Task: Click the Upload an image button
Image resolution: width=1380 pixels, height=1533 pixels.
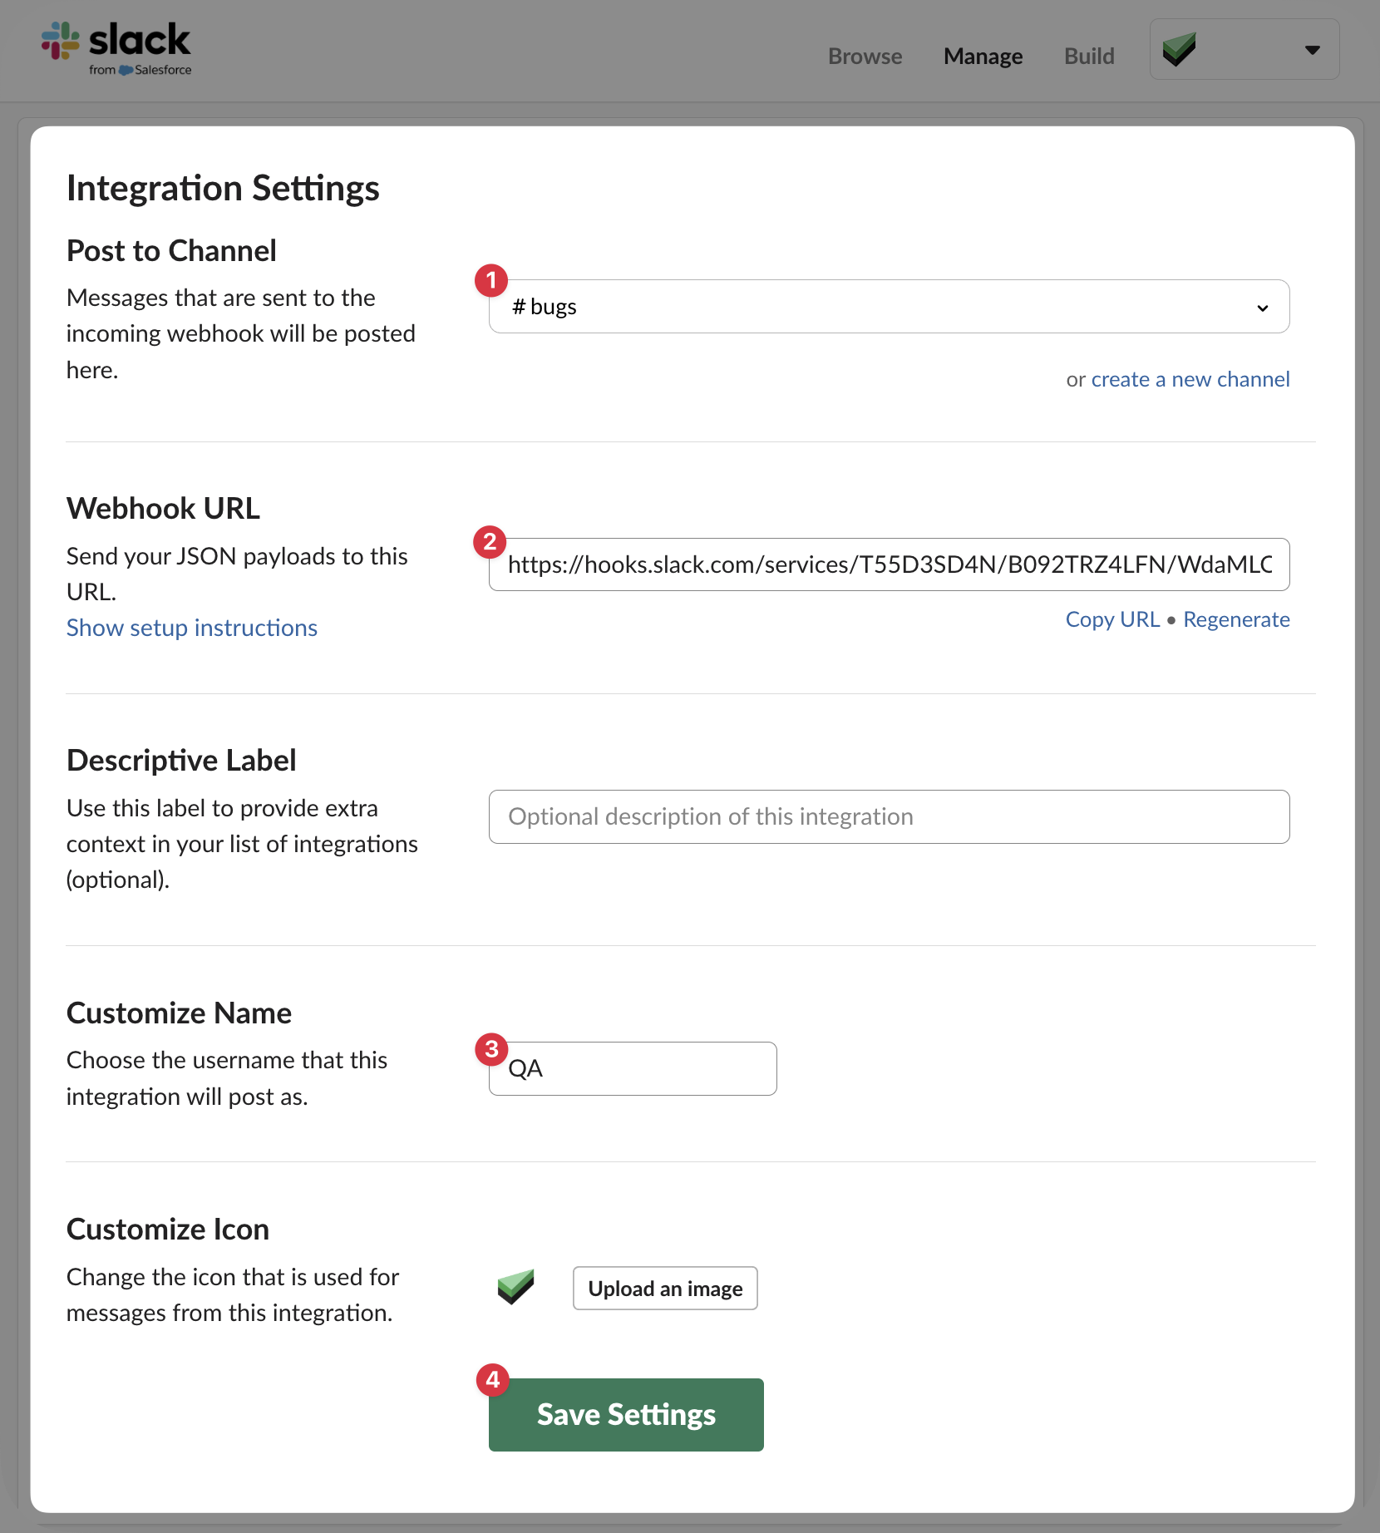Action: point(665,1288)
